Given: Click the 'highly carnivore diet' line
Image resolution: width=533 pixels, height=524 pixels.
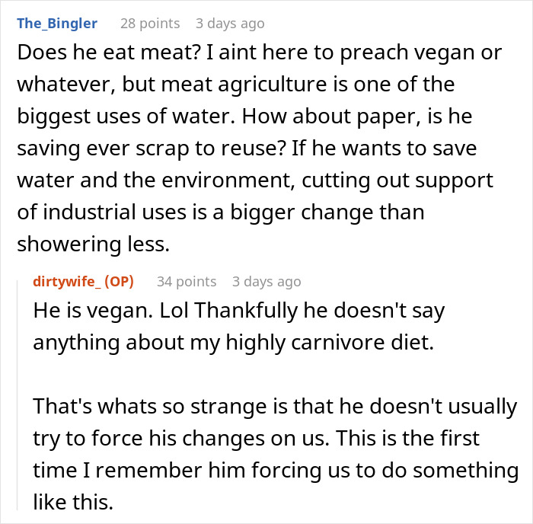Looking at the screenshot, I should coord(232,343).
